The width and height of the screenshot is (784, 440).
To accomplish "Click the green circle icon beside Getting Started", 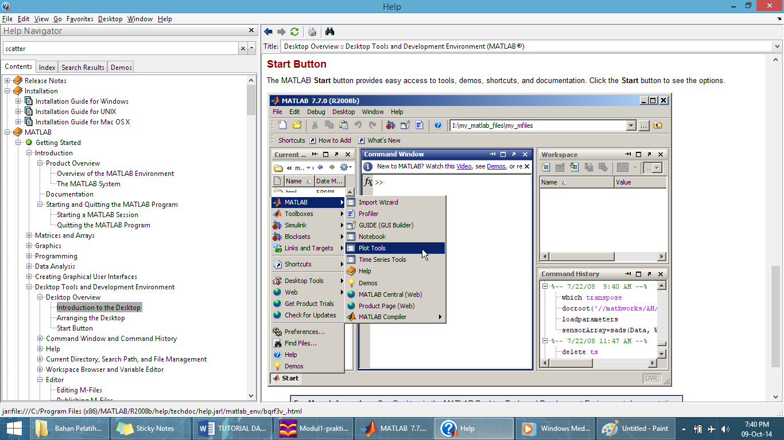I will [x=29, y=143].
